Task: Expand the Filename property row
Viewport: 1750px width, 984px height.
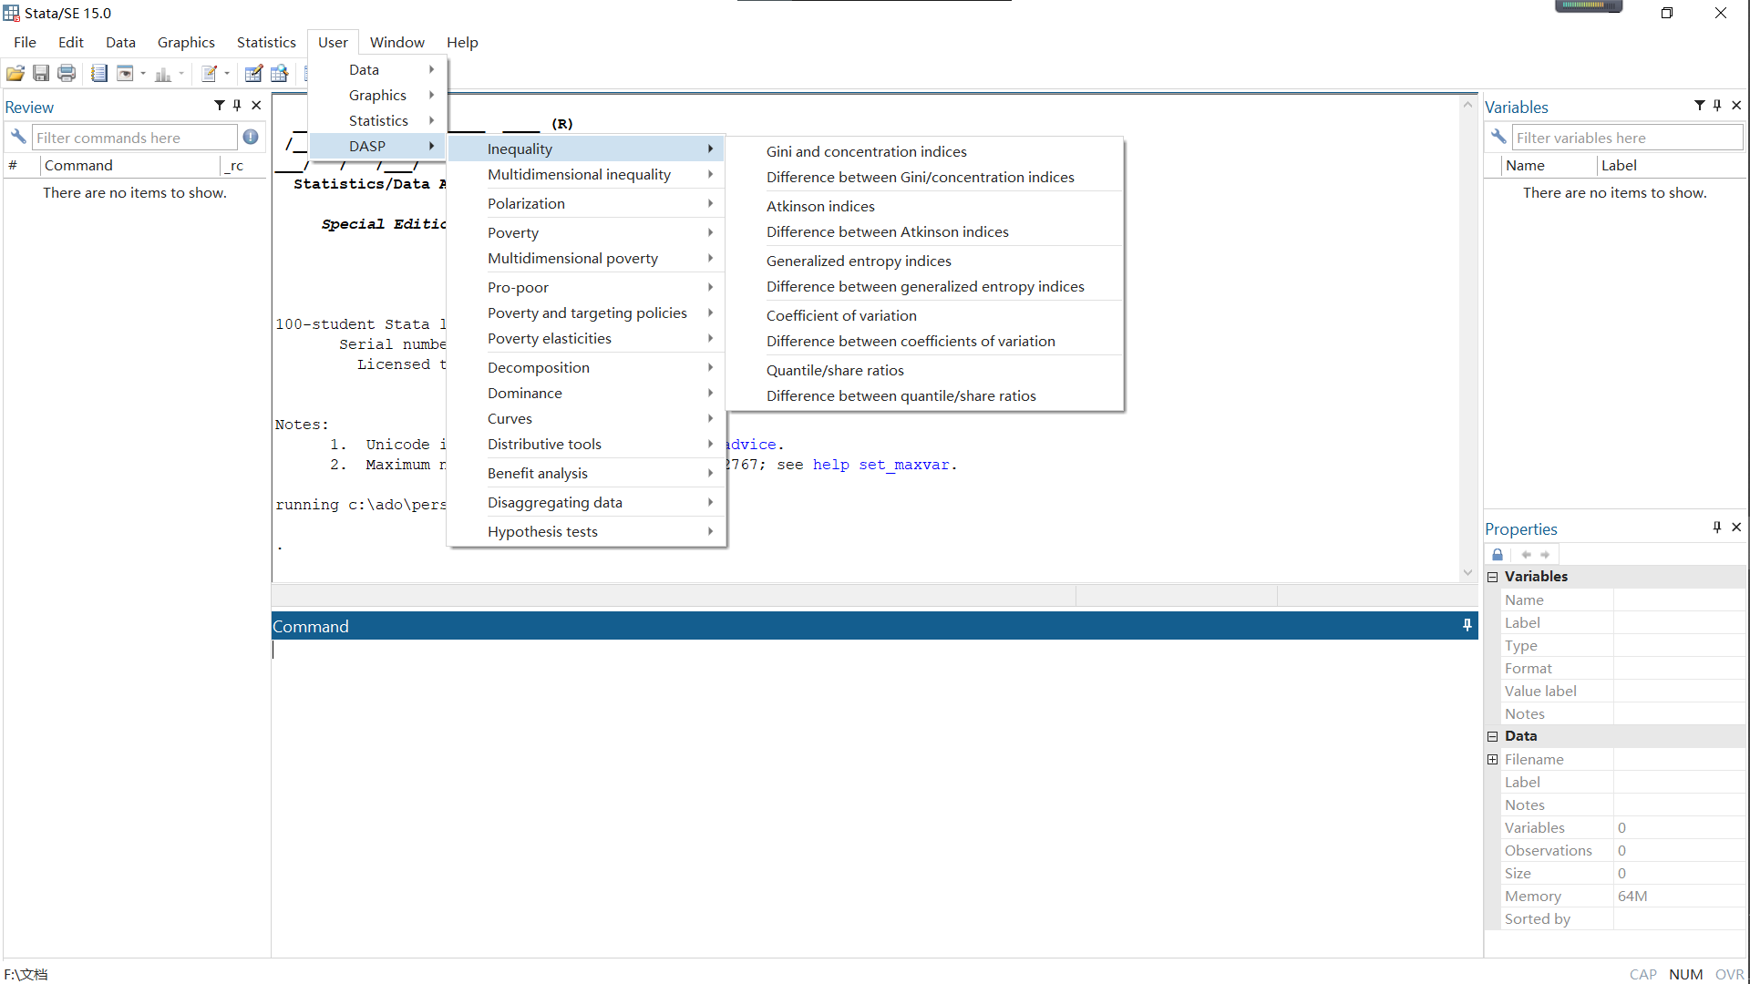Action: click(x=1493, y=759)
